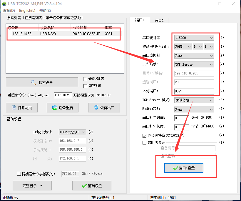
Task: Toggle the 兼容E45 checkbox
Action: click(x=85, y=86)
